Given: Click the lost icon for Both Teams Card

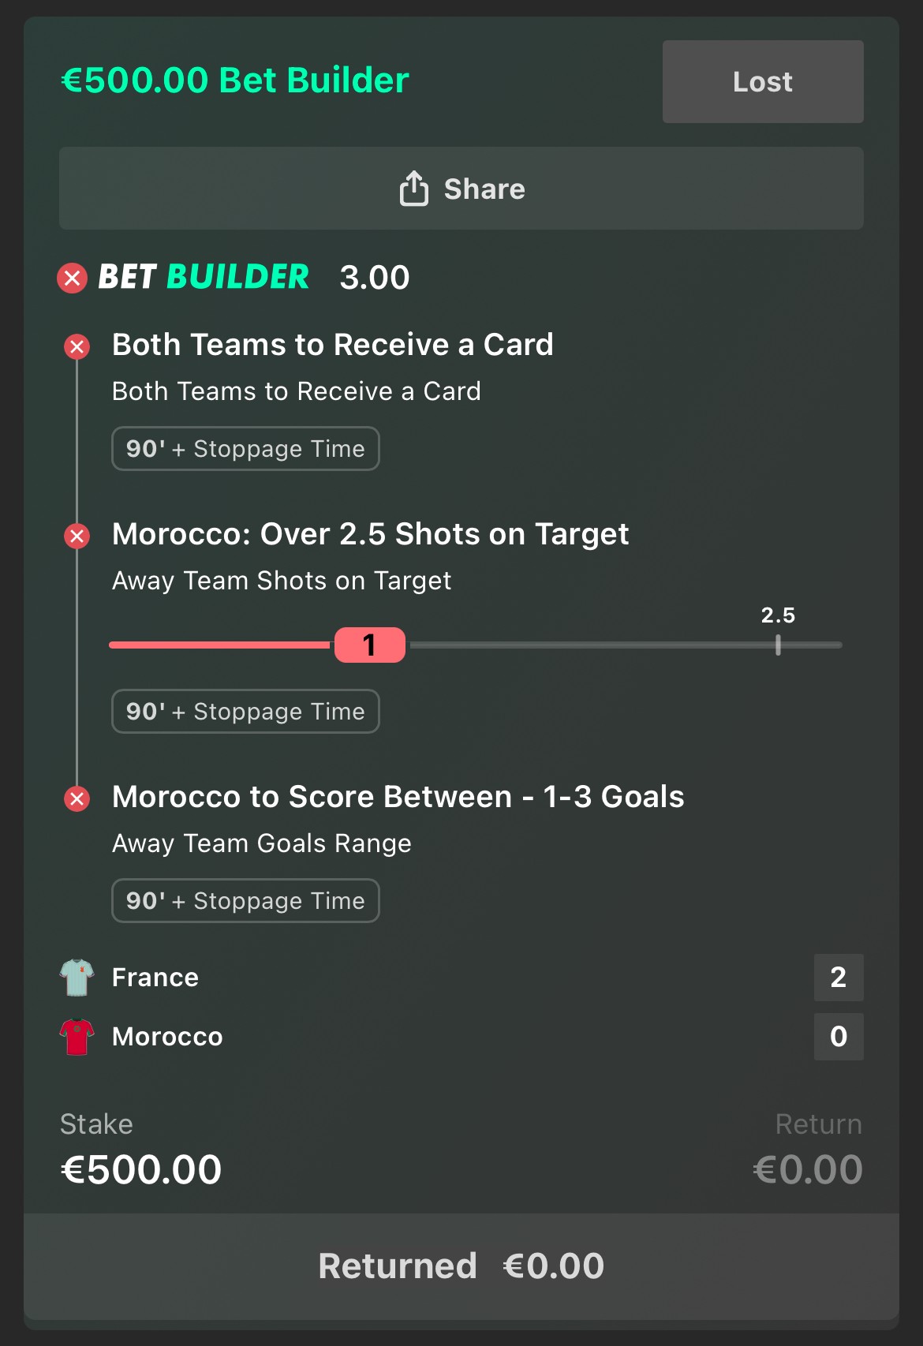Looking at the screenshot, I should click(x=77, y=346).
